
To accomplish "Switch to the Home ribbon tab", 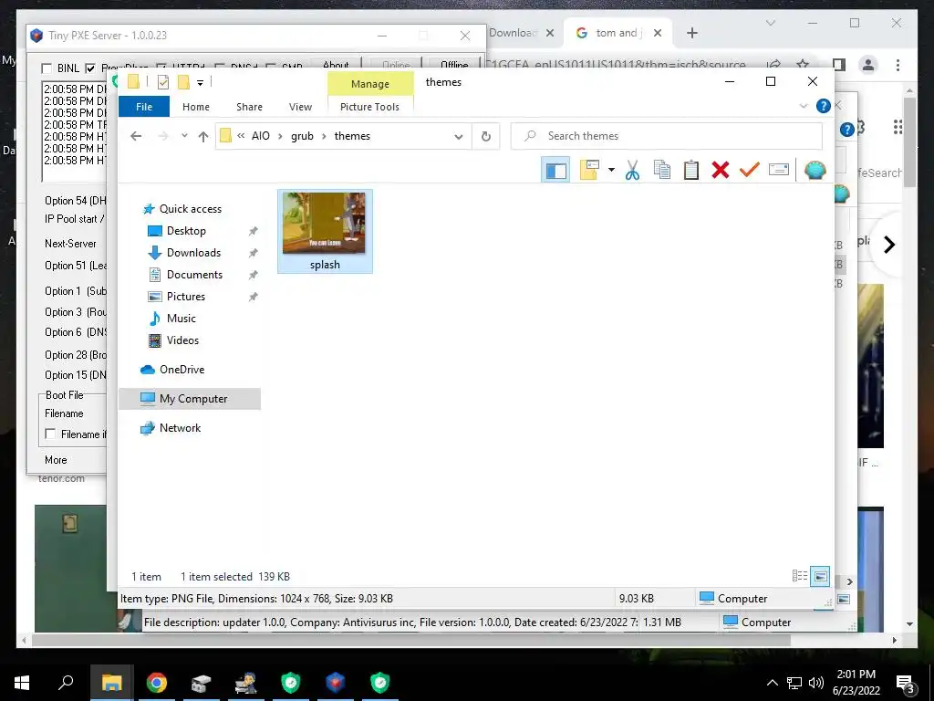I will (196, 107).
